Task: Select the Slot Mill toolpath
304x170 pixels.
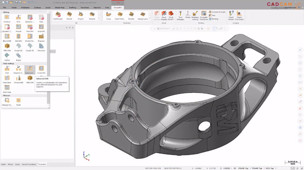Action: 18,38
